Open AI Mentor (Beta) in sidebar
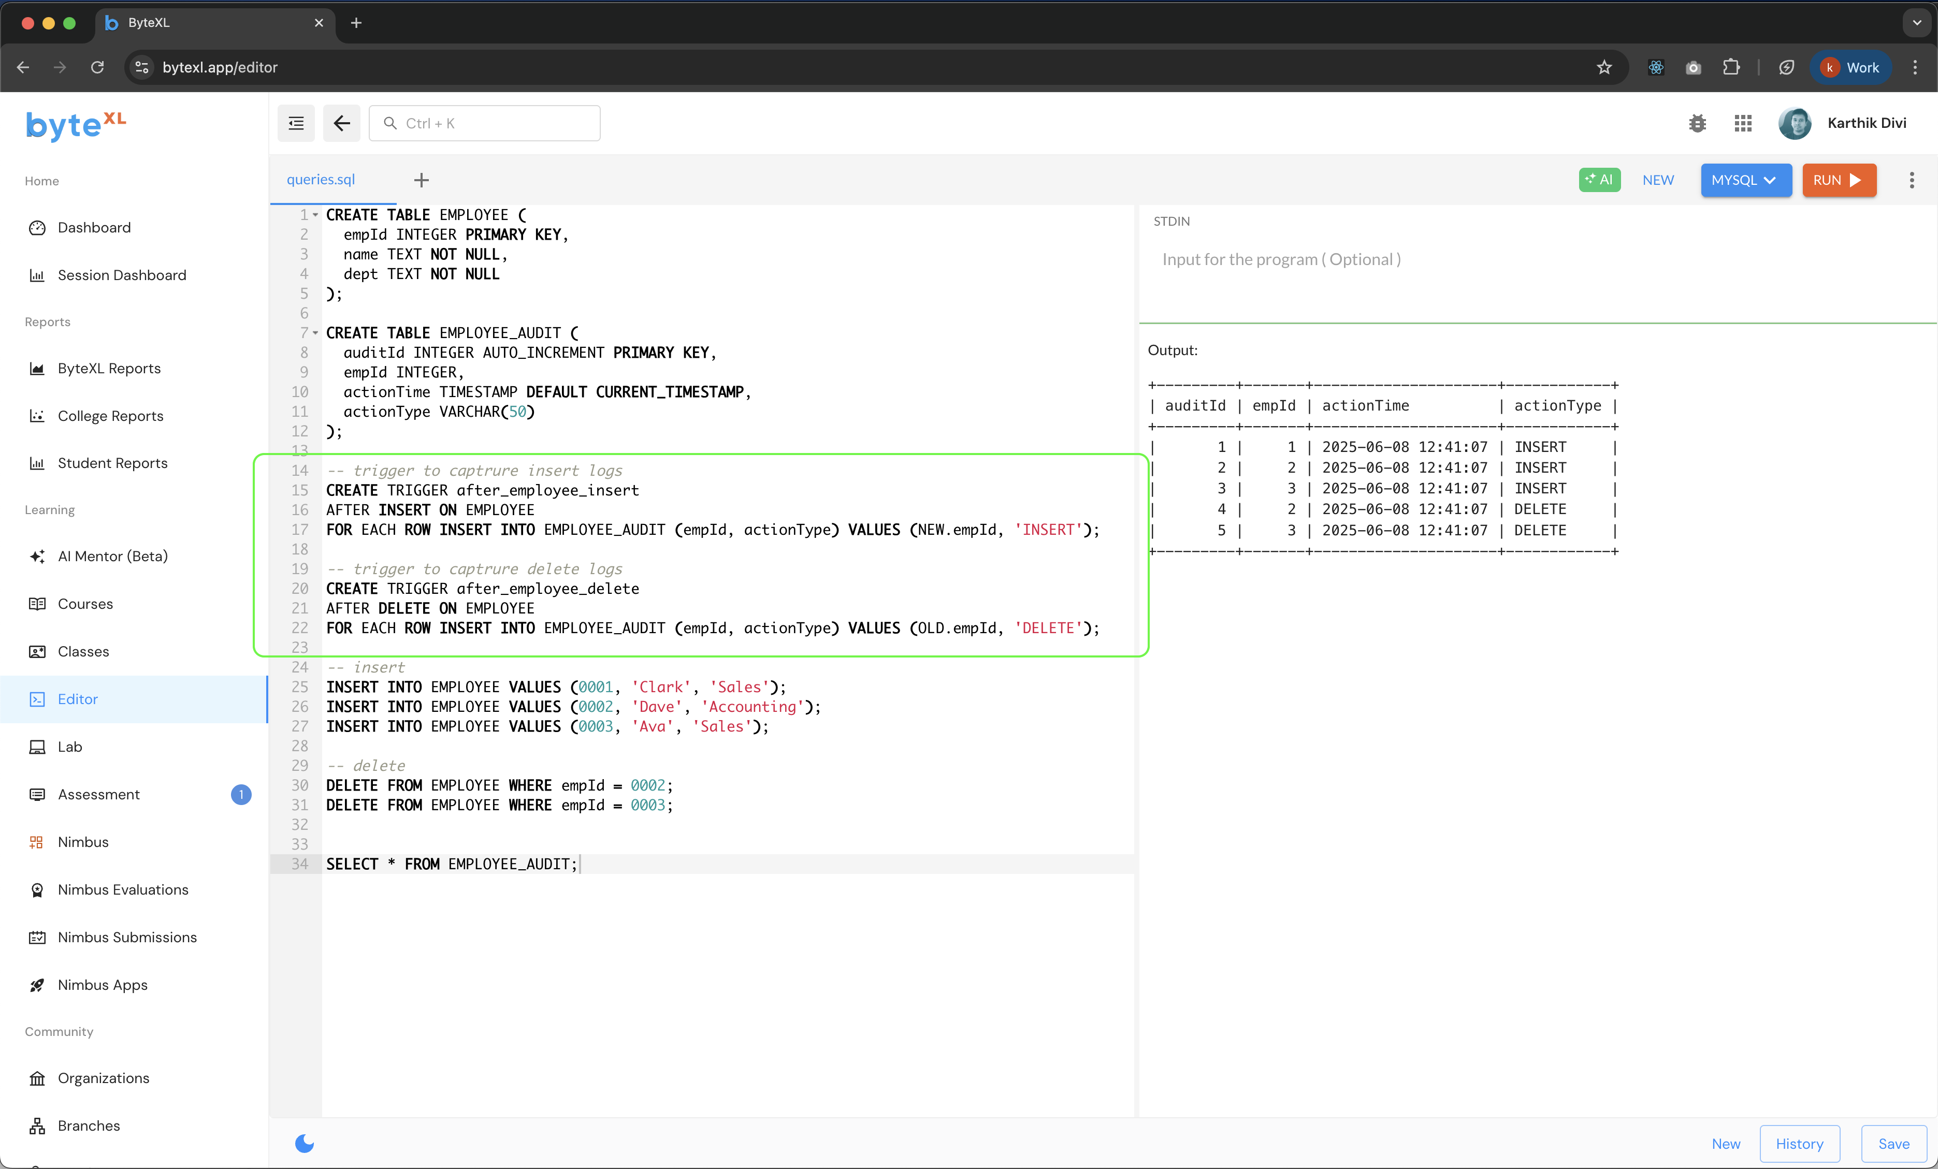This screenshot has width=1938, height=1169. 112,556
